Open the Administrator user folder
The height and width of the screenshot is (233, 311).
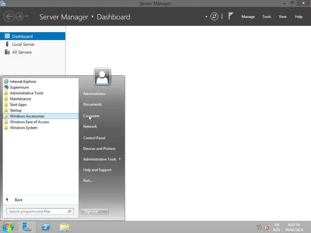94,94
